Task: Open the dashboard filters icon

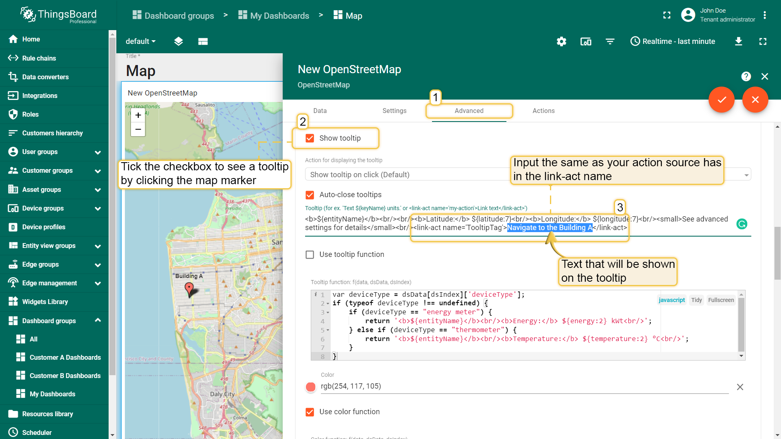Action: coord(610,41)
